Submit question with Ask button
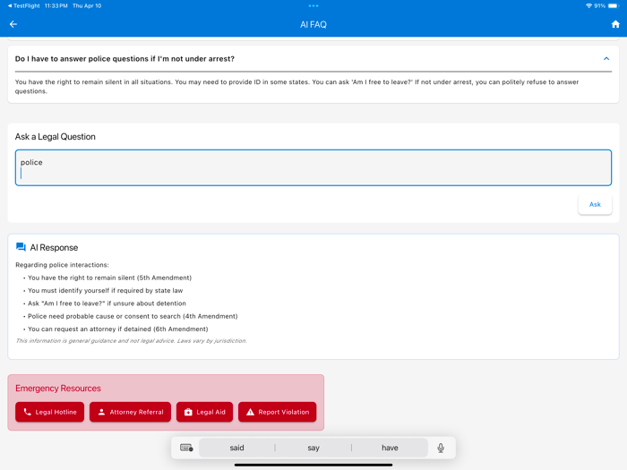 click(x=595, y=204)
